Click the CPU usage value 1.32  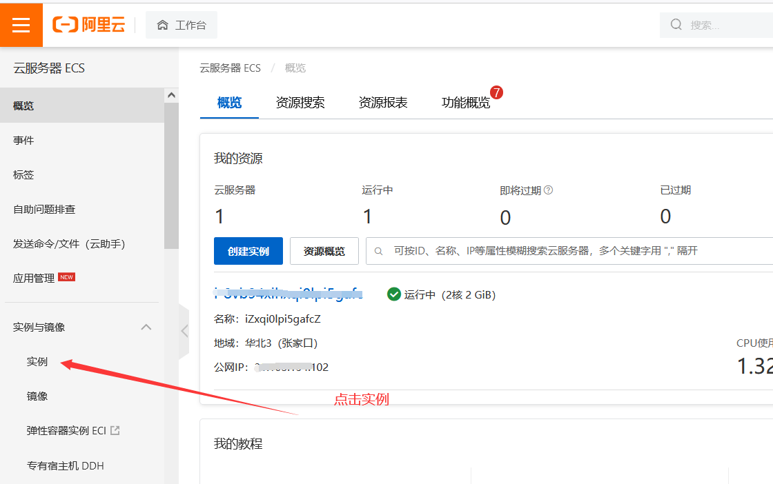tap(755, 366)
